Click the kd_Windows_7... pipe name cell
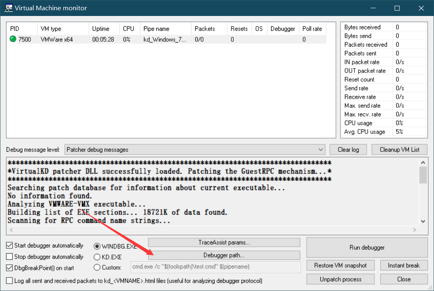The width and height of the screenshot is (434, 291). [164, 40]
